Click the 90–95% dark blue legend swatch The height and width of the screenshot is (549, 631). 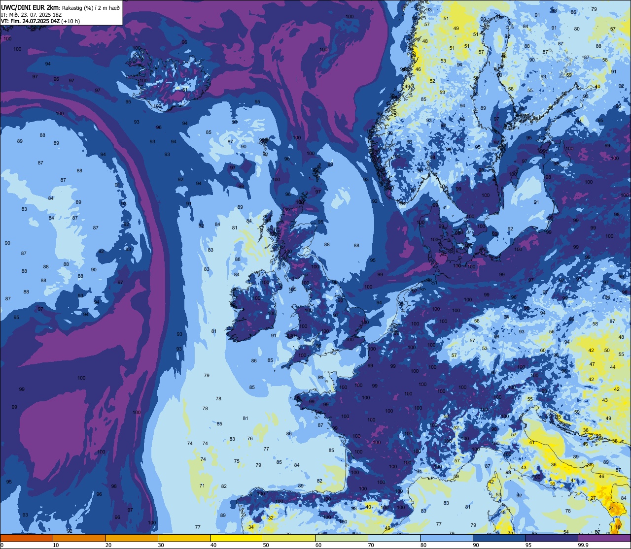point(499,538)
